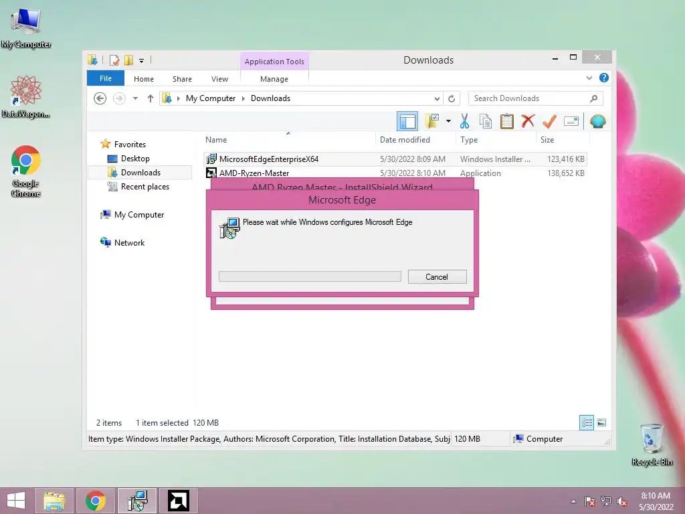Viewport: 685px width, 514px height.
Task: Paste with the clipboard icon
Action: pos(507,121)
